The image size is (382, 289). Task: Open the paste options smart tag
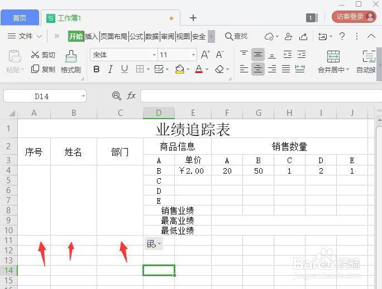point(154,243)
